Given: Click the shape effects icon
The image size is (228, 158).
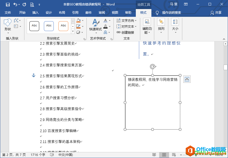Looking at the screenshot, I should (x=78, y=32).
